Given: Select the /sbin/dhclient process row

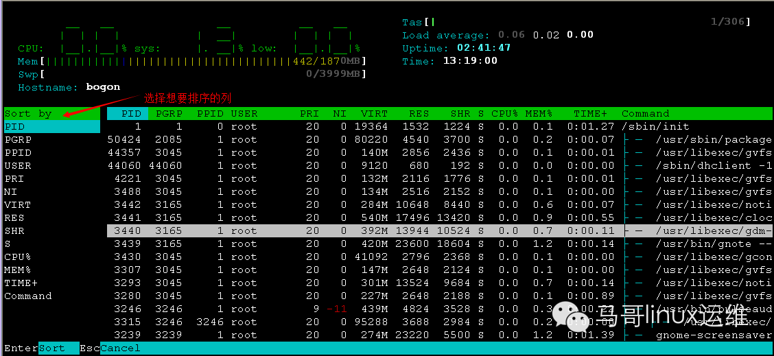Looking at the screenshot, I should pos(440,165).
